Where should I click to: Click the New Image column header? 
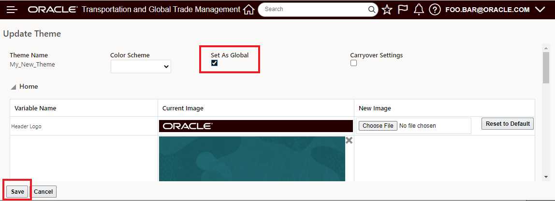375,108
